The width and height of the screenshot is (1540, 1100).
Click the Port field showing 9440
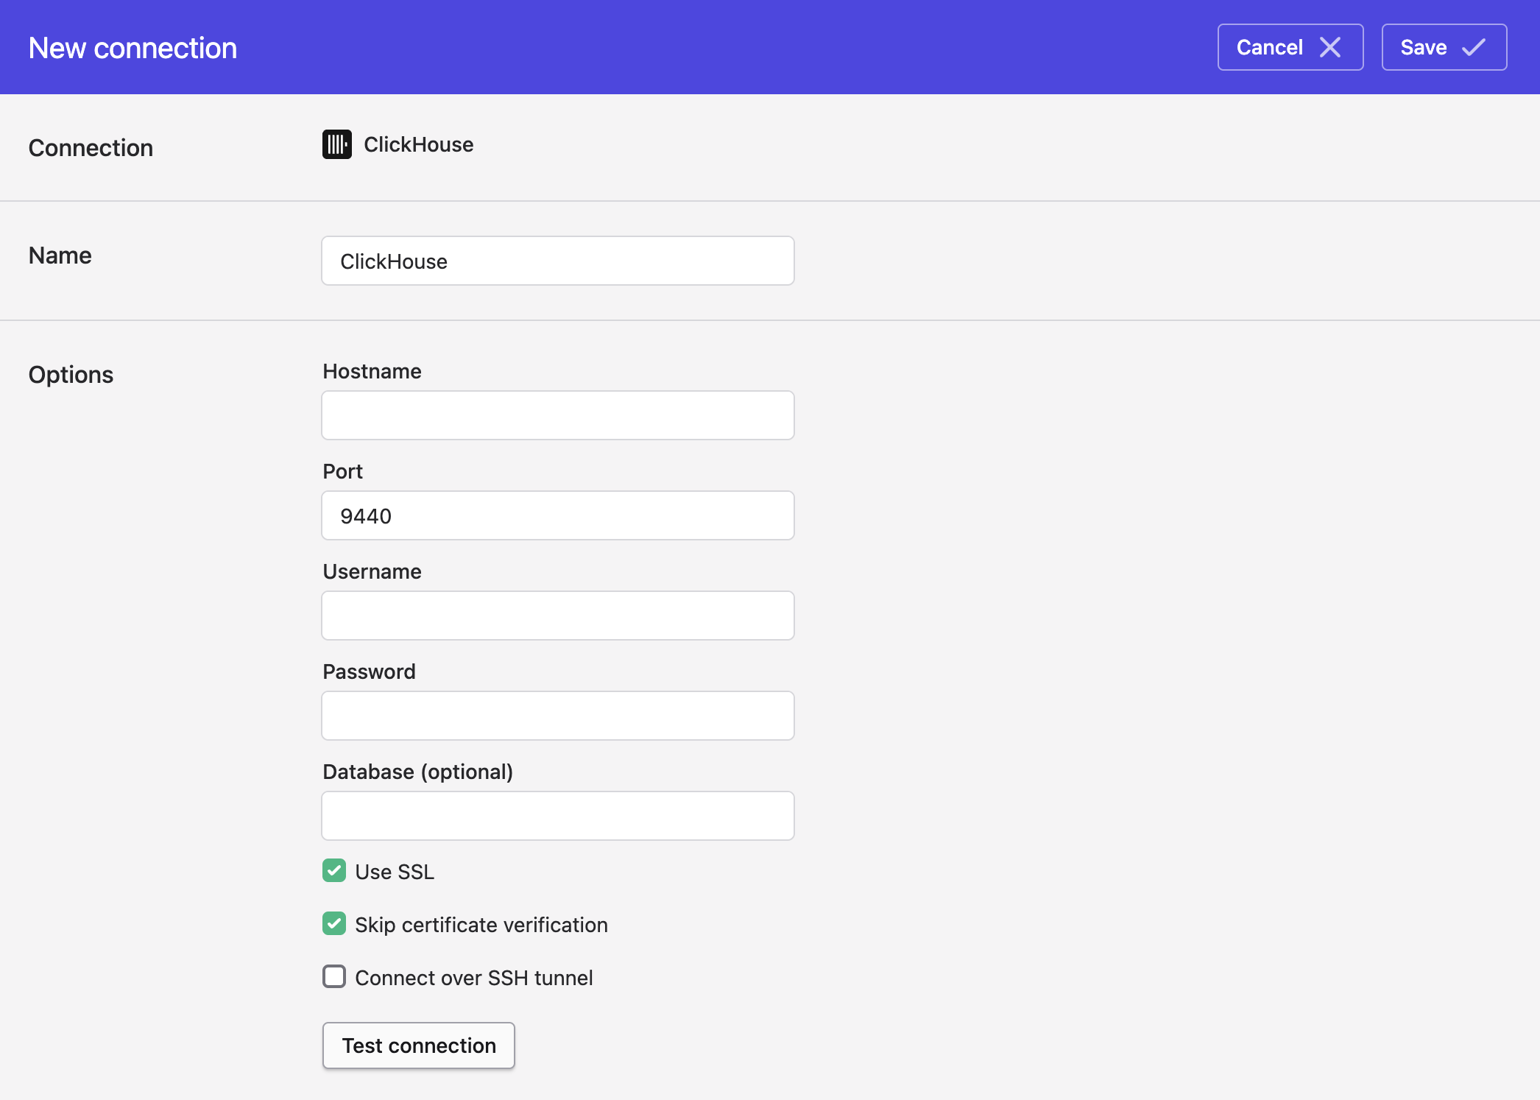tap(557, 515)
